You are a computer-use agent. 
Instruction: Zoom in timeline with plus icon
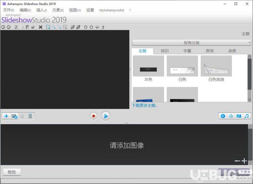[244, 161]
